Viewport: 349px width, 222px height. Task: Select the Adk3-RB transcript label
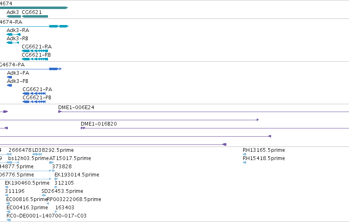pos(17,39)
